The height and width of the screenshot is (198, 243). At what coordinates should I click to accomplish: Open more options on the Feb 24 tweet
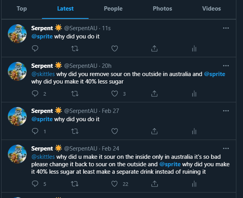(226, 148)
